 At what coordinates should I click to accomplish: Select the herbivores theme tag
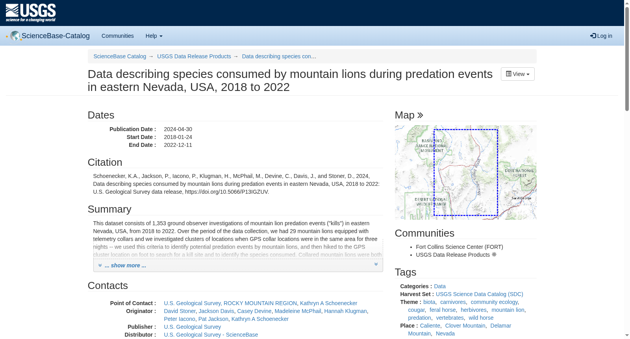(474, 310)
